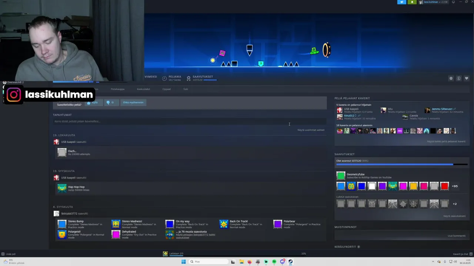
Task: Open Stereo Bump achievement icon
Action: point(62,224)
